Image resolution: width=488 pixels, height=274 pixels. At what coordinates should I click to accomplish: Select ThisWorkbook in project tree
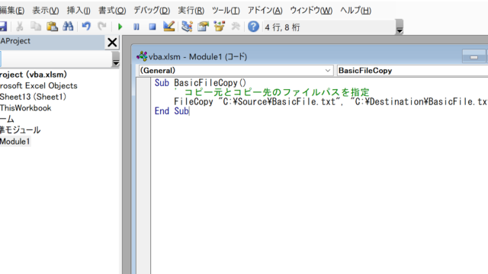point(25,108)
